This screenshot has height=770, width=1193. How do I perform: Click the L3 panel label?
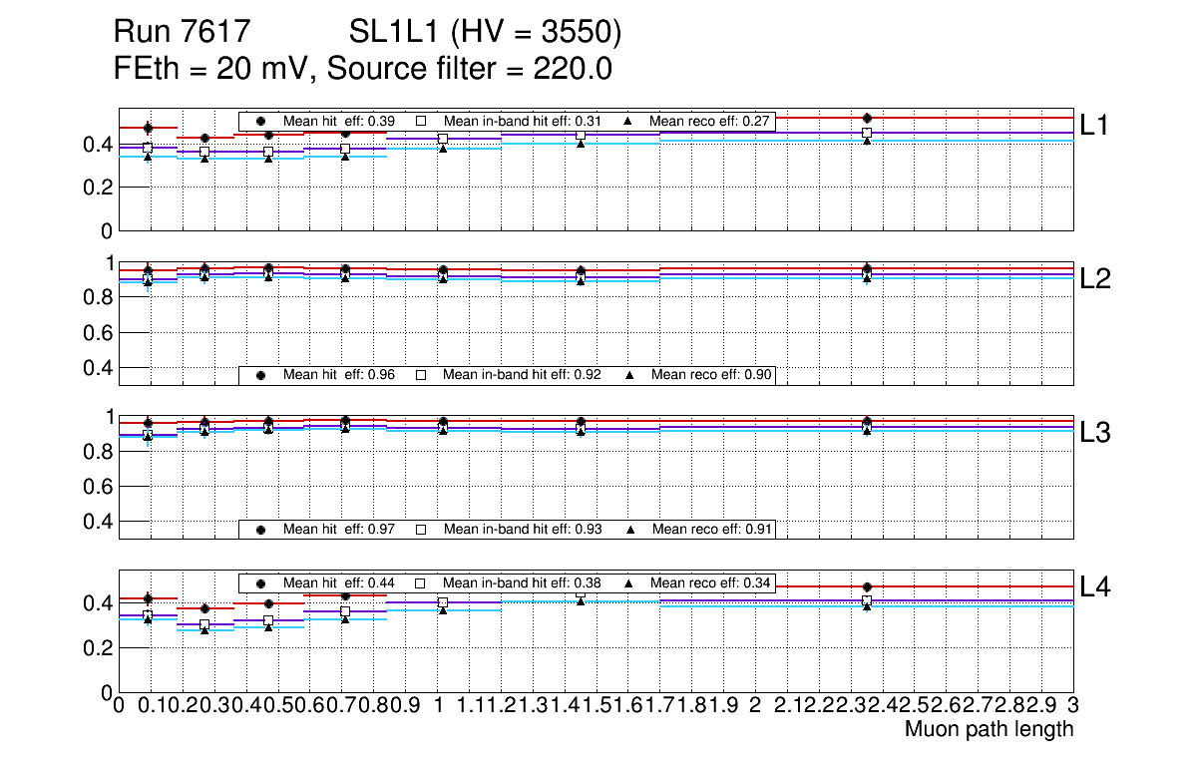tap(1095, 433)
